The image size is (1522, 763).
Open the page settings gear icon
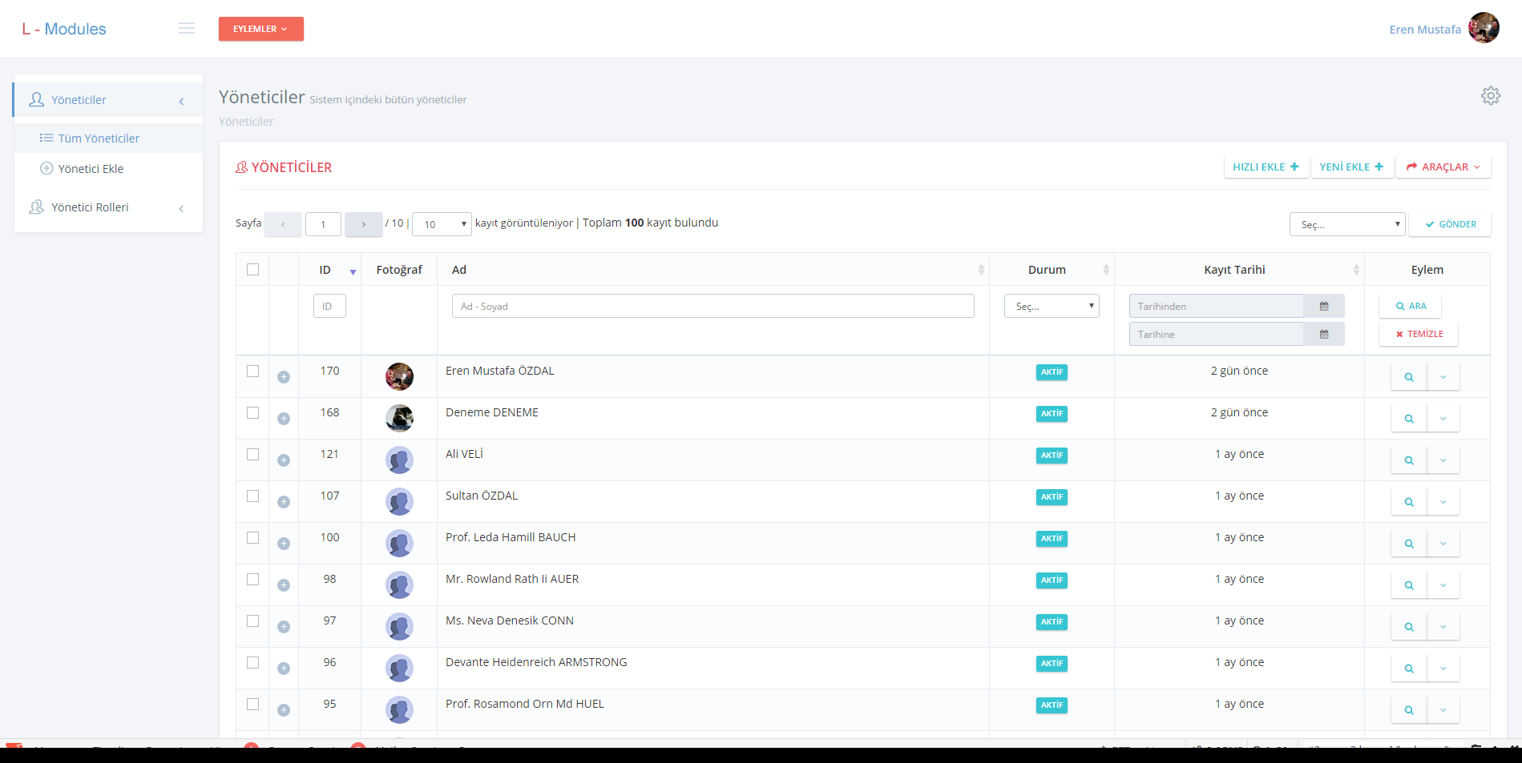1491,96
